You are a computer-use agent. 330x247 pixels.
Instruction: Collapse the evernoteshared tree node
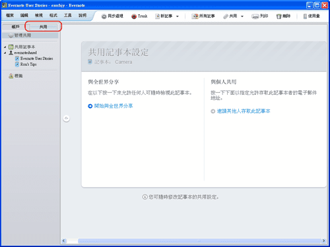[5, 53]
